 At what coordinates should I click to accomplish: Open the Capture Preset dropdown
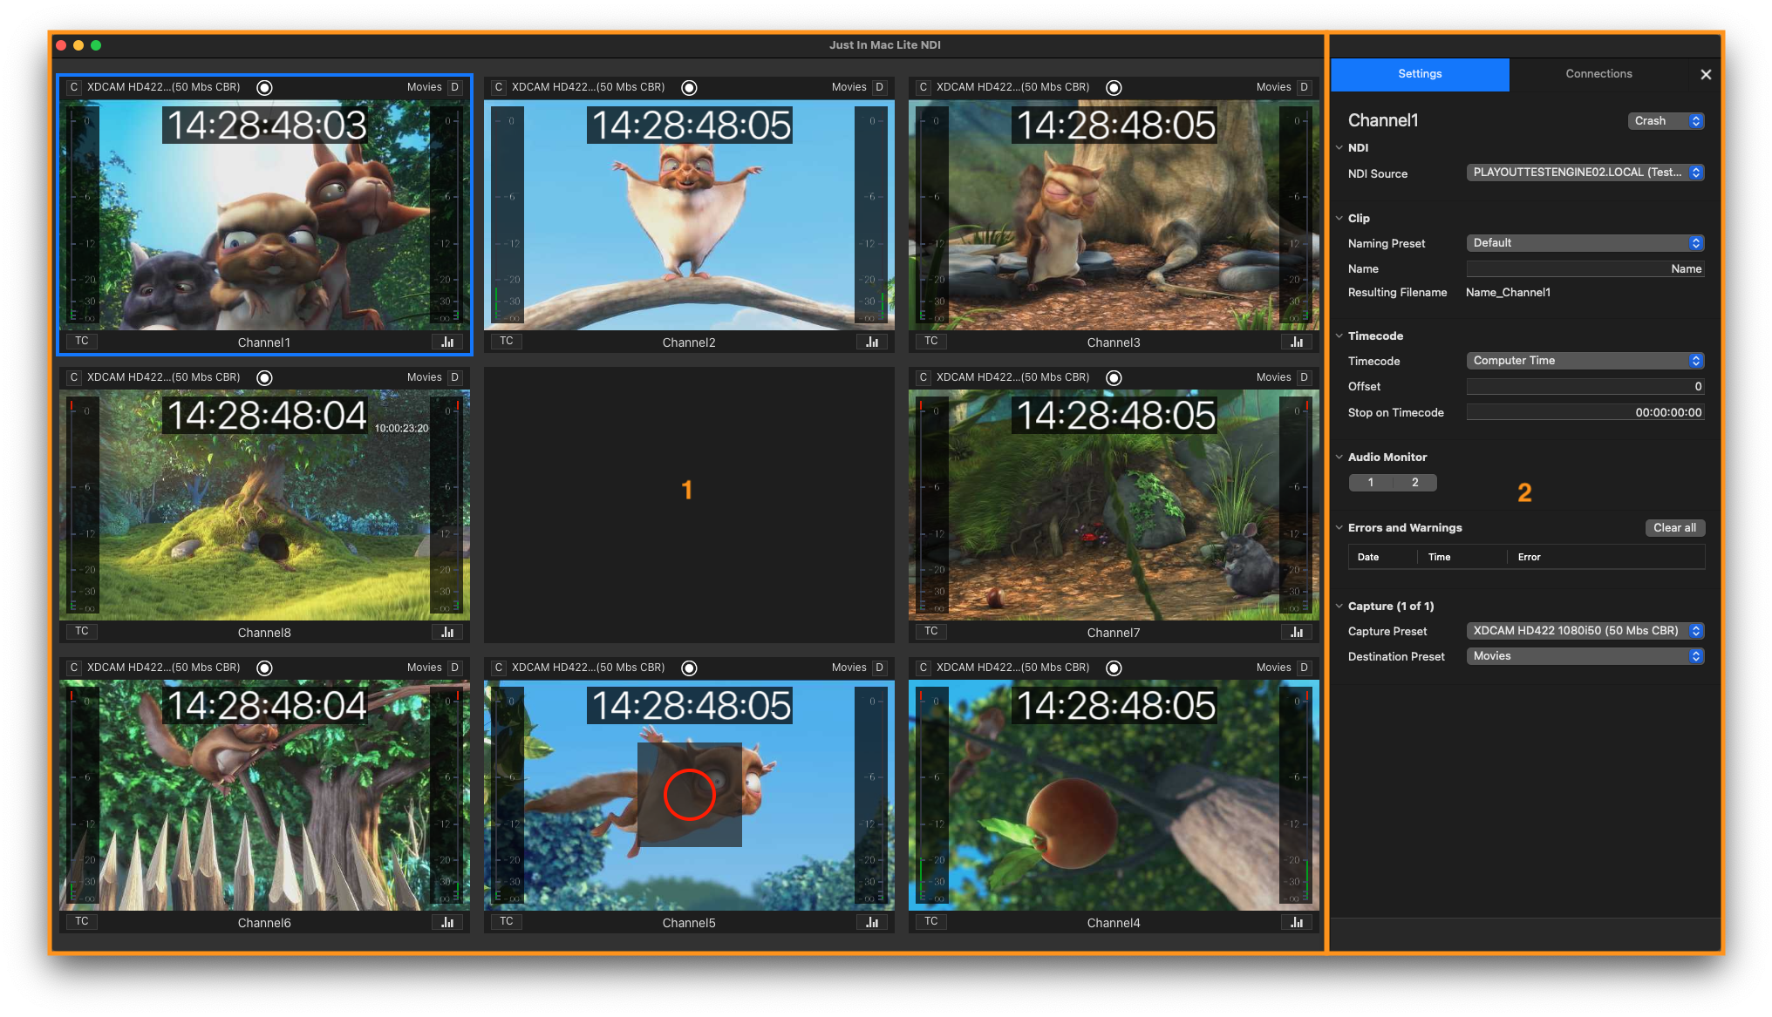pyautogui.click(x=1585, y=631)
